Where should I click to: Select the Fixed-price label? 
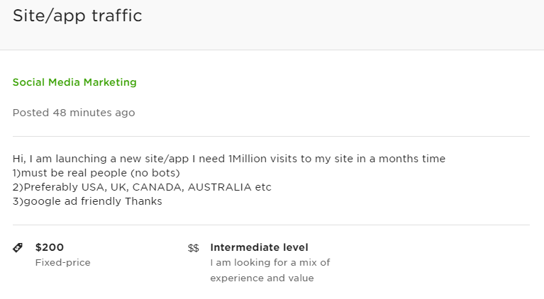coord(62,263)
